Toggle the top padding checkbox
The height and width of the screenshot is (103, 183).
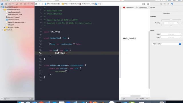tap(171, 19)
